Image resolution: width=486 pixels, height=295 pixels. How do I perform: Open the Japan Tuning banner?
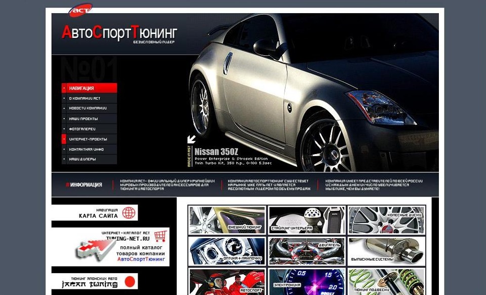point(95,281)
